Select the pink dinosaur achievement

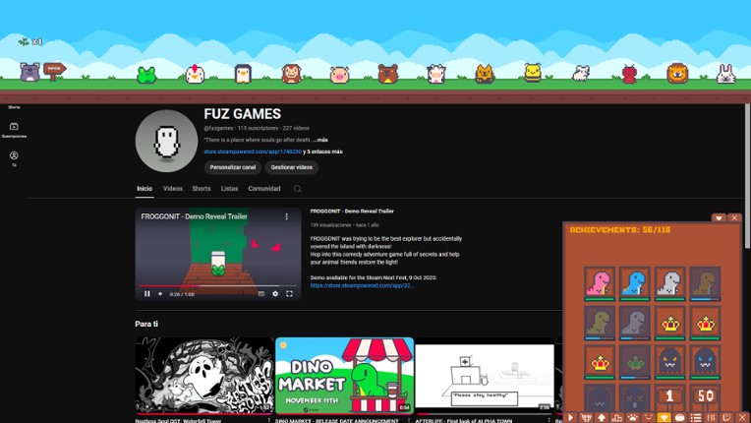coord(600,283)
